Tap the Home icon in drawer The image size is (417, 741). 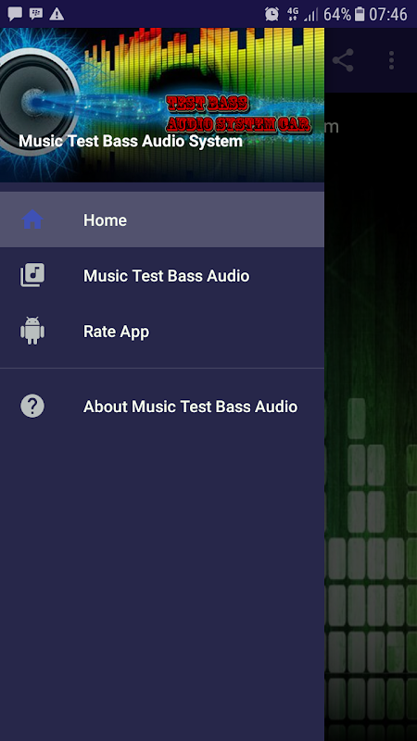point(32,220)
